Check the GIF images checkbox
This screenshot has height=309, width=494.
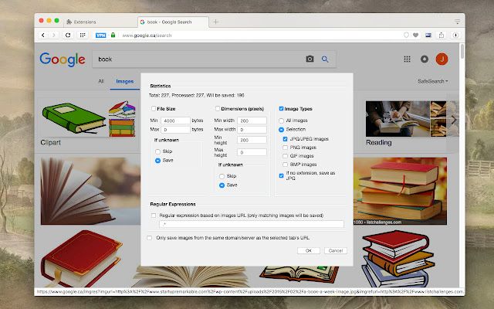tap(285, 156)
